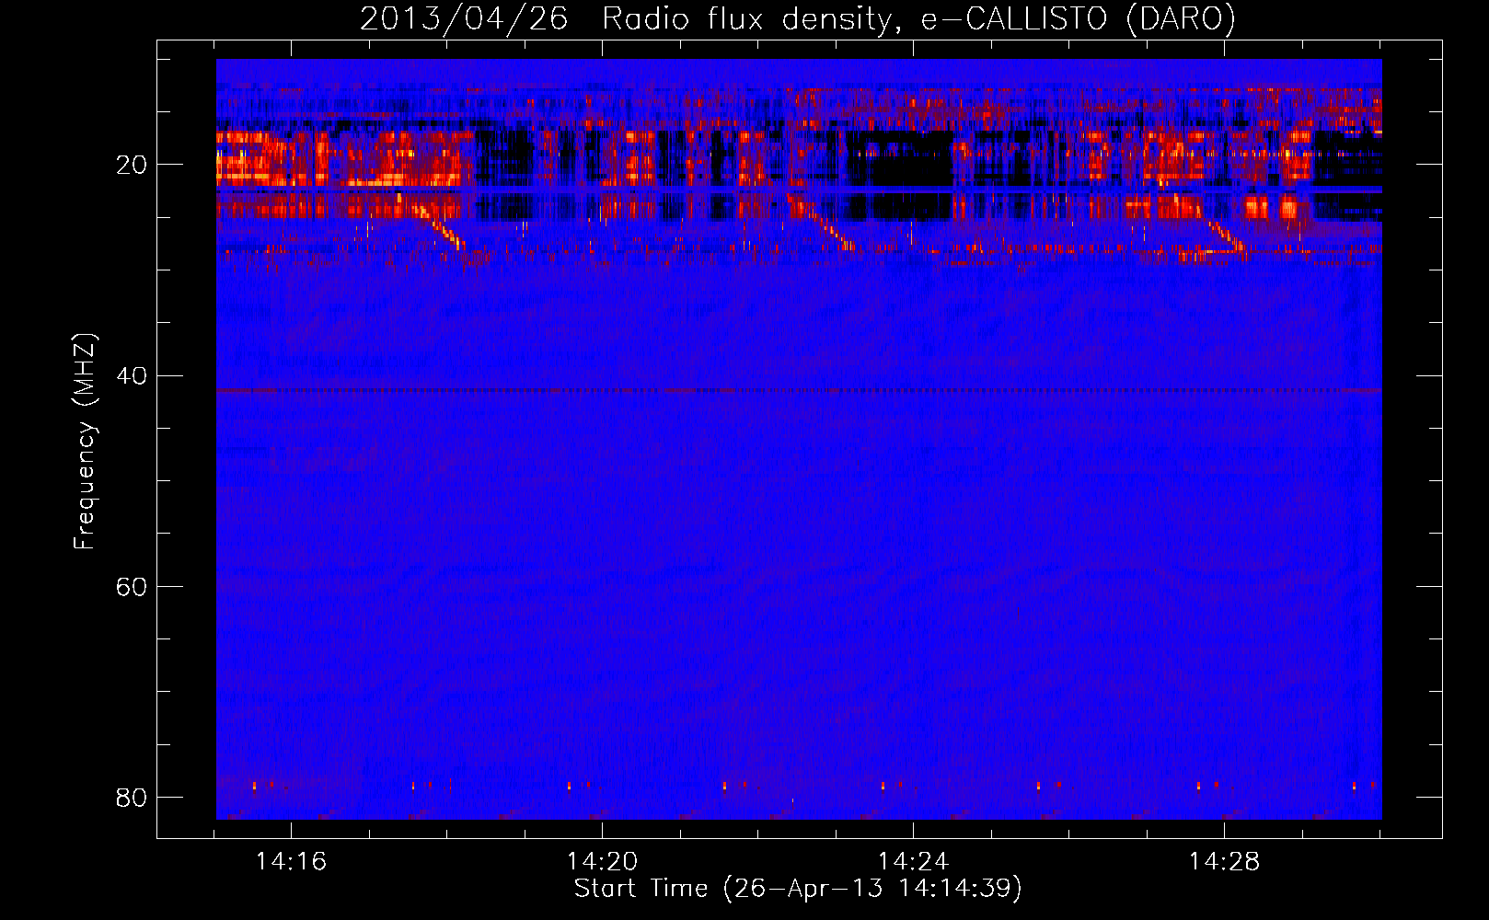
Task: Click the 20 MHz frequency tick label
Action: pos(132,165)
